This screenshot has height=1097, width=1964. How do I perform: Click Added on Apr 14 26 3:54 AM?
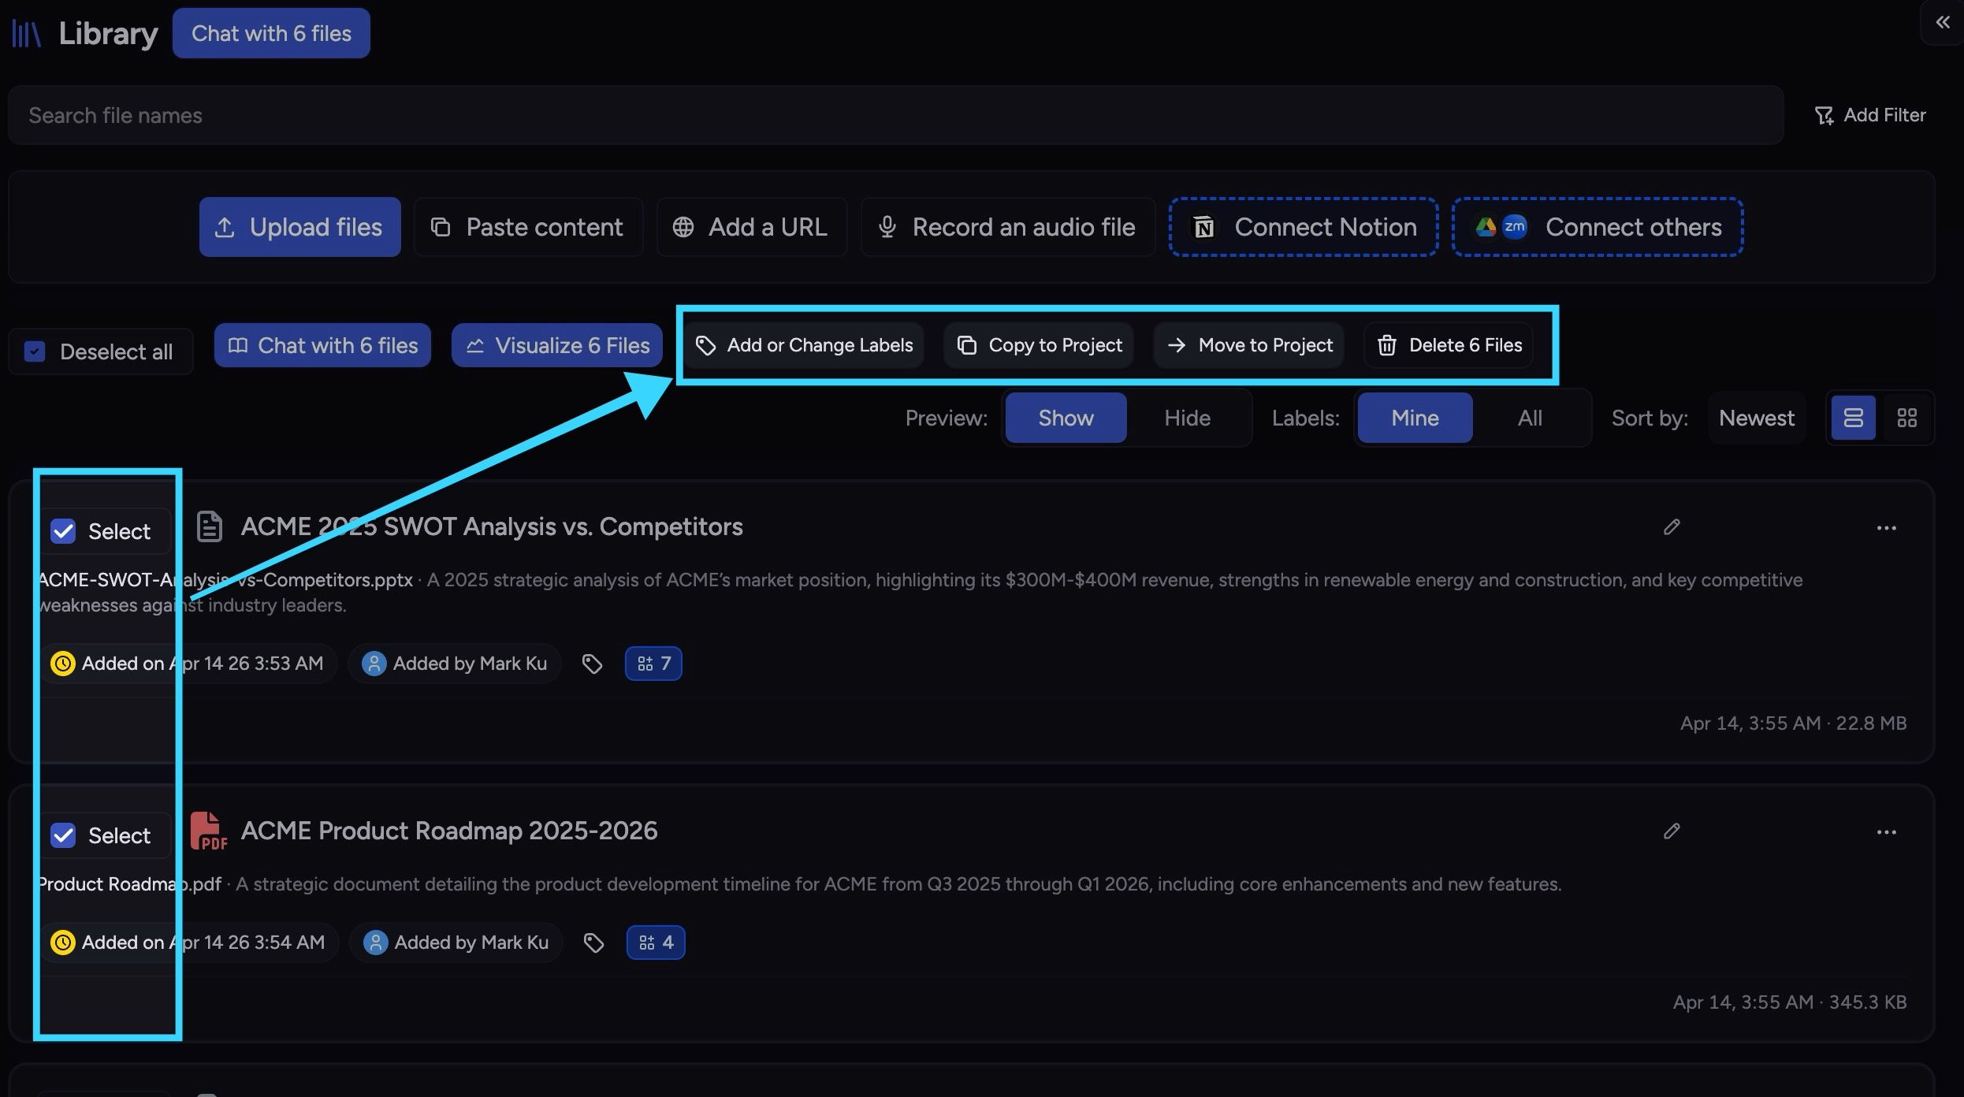click(188, 943)
